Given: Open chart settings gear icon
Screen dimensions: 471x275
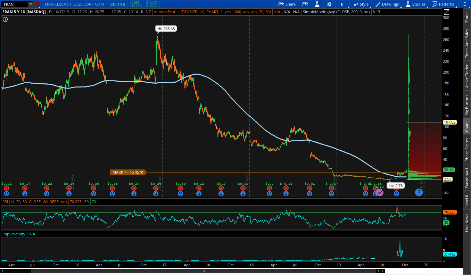Looking at the screenshot, I should [329, 4].
